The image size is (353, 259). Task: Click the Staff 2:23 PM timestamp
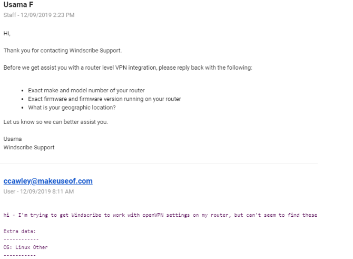[x=38, y=14]
